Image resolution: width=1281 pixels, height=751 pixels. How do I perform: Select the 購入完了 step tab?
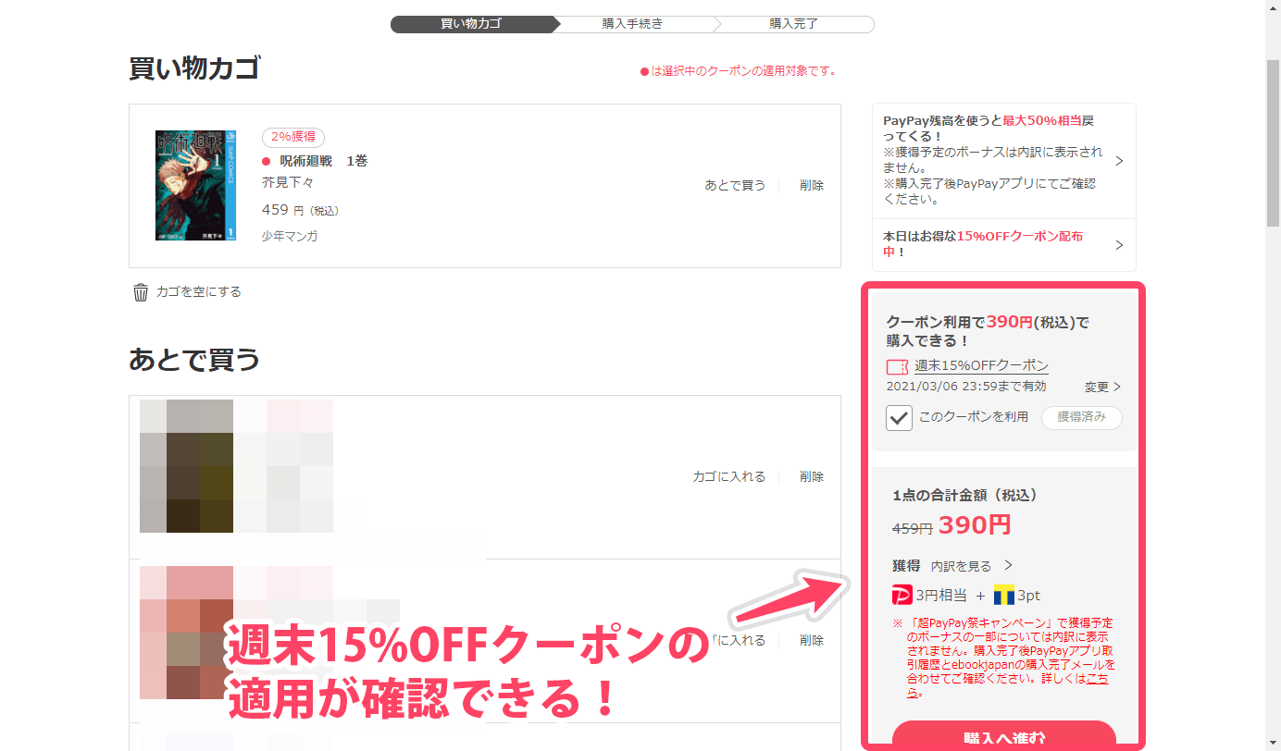793,24
